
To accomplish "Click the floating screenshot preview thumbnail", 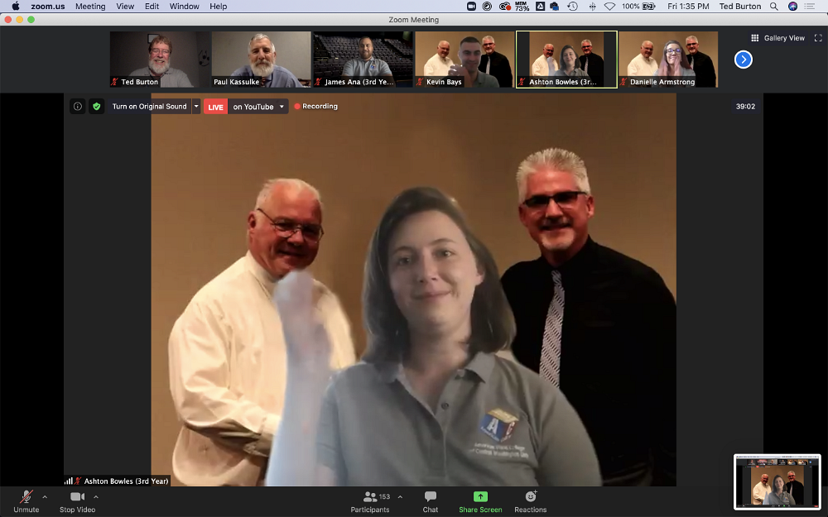I will point(777,481).
